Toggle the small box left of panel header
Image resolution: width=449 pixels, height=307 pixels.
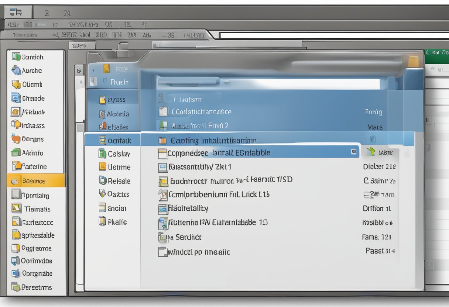pyautogui.click(x=79, y=70)
